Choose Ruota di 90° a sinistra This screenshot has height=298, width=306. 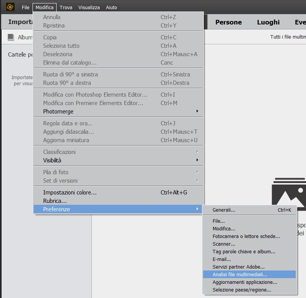tap(118, 74)
